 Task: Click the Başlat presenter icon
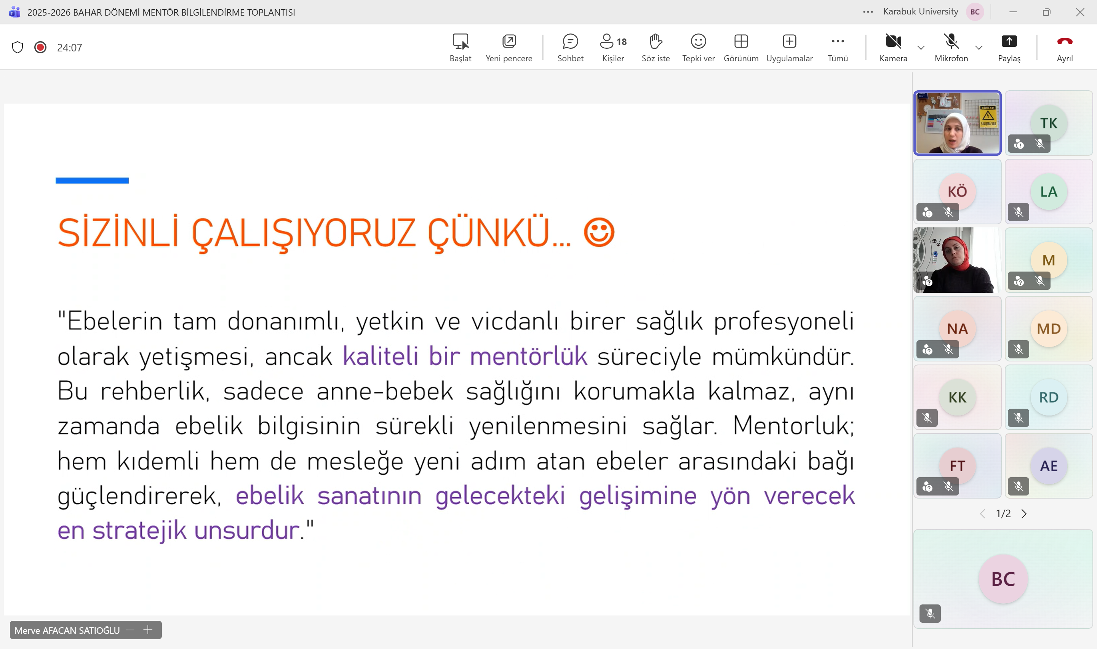[461, 47]
